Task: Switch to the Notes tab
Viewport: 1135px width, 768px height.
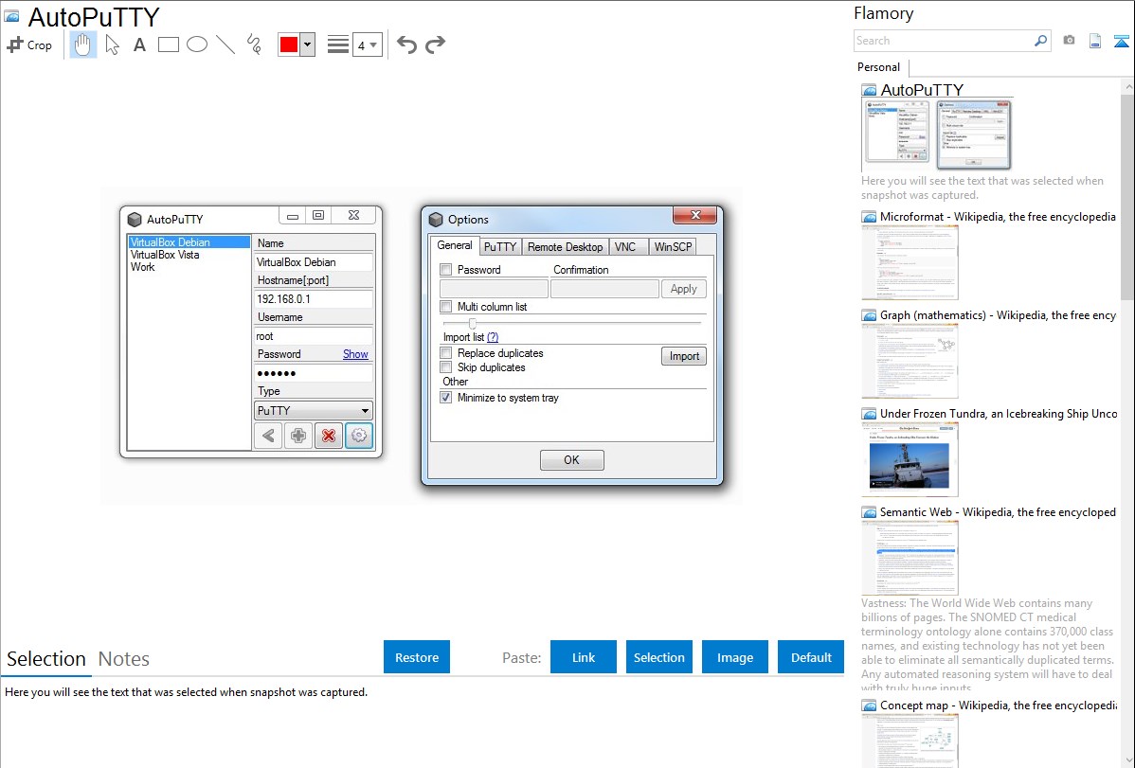Action: (x=123, y=659)
